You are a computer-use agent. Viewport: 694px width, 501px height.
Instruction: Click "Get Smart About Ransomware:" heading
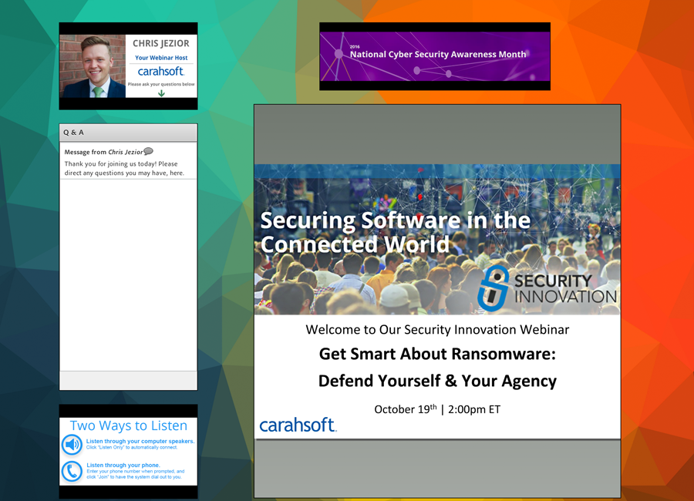point(437,354)
